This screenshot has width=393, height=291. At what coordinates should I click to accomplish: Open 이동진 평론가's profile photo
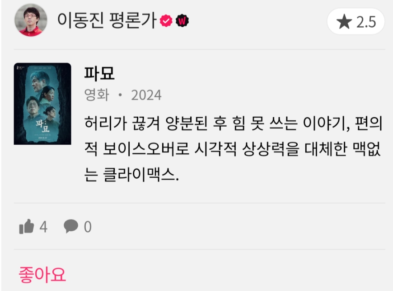[x=31, y=20]
